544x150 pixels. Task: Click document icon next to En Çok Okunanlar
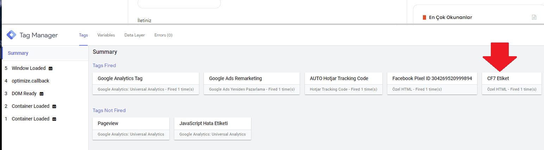click(x=534, y=17)
